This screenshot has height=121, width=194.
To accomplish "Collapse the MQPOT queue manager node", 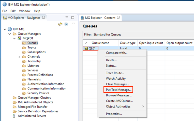I will point(14,38).
